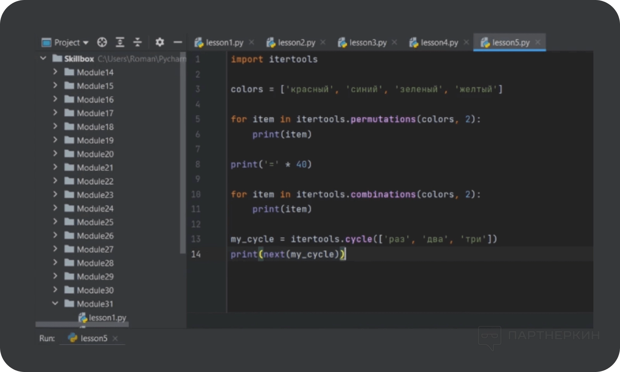Select the Module22 folder
The image size is (620, 372).
click(95, 181)
